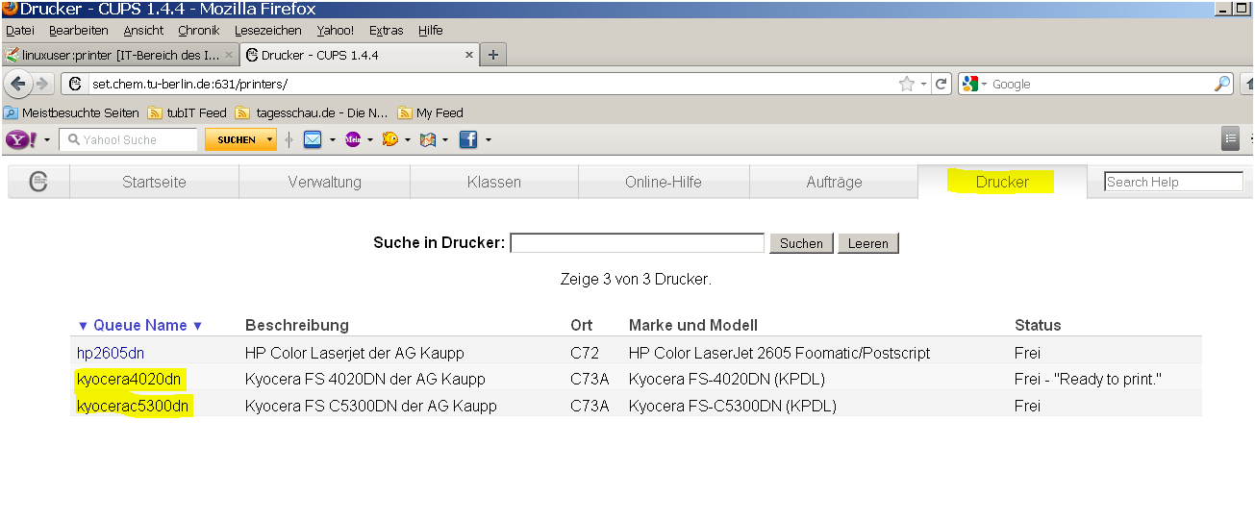Image resolution: width=1255 pixels, height=520 pixels.
Task: Open the Hilfe menu
Action: [430, 31]
